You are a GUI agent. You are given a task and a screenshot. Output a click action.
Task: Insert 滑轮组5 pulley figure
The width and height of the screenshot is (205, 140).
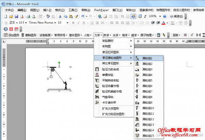(x=149, y=80)
